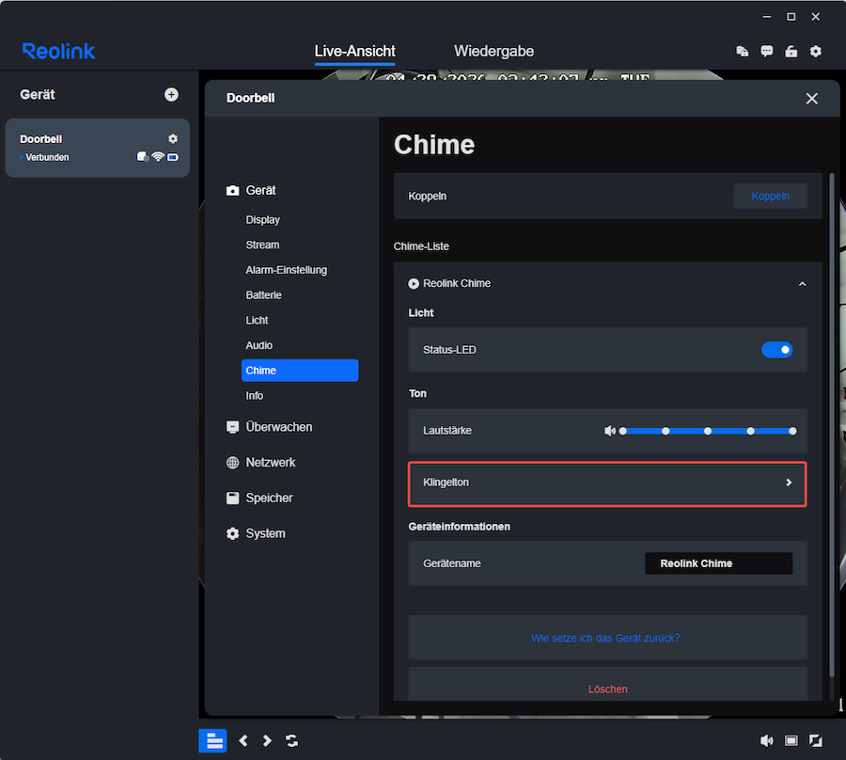
Task: Maximize the Reolink window
Action: pos(791,17)
